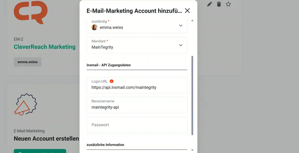Image resolution: width=299 pixels, height=153 pixels.
Task: Click the 'zusätzliche Information' heading
Action: (105, 145)
